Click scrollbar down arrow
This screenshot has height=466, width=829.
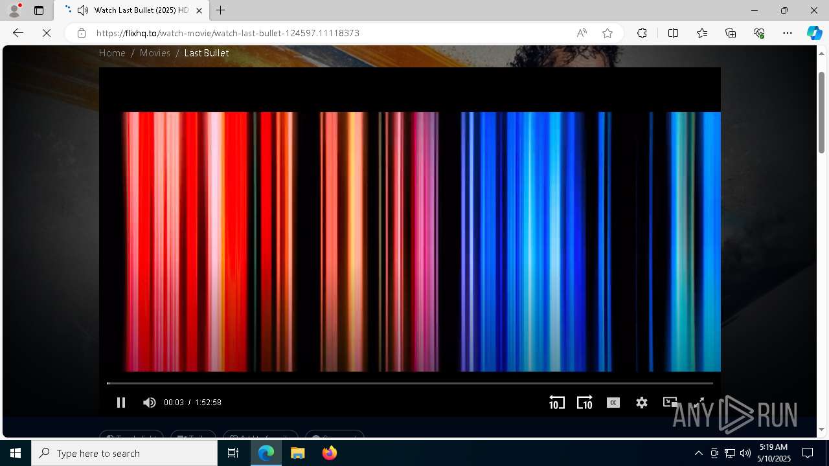click(821, 429)
